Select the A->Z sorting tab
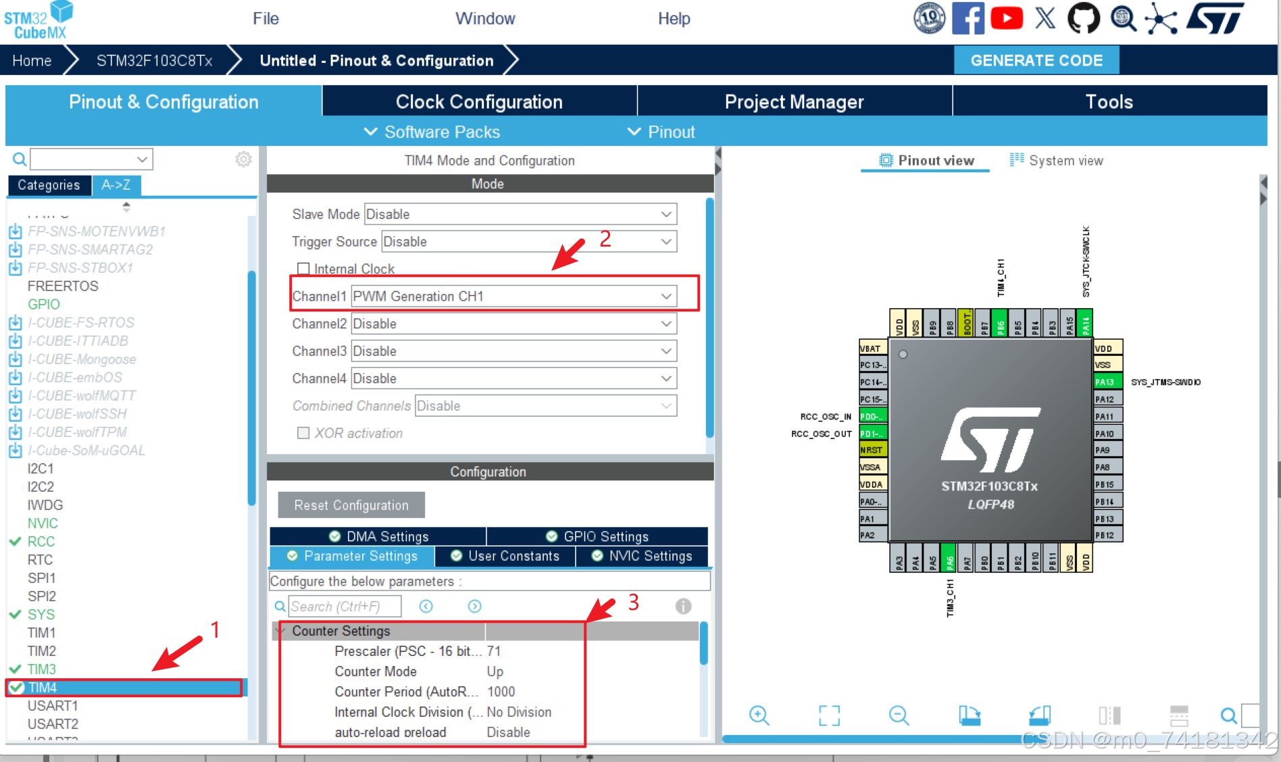This screenshot has width=1281, height=762. coord(116,185)
